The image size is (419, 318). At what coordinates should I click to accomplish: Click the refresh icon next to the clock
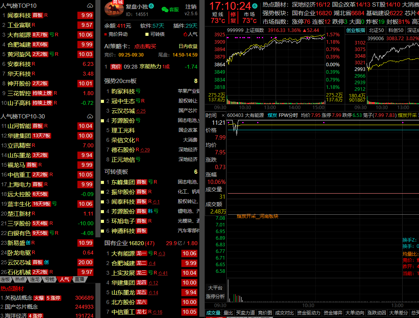[255, 6]
